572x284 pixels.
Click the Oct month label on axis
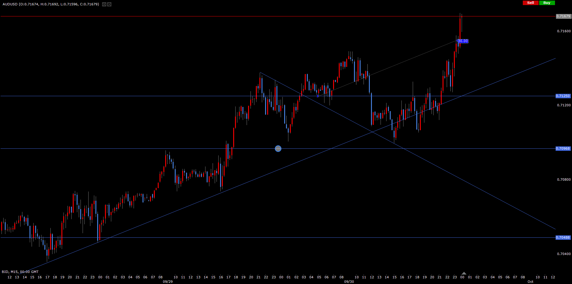coord(530,282)
